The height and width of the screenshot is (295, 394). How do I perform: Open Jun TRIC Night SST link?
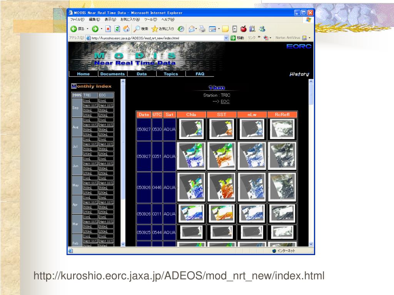[90, 164]
